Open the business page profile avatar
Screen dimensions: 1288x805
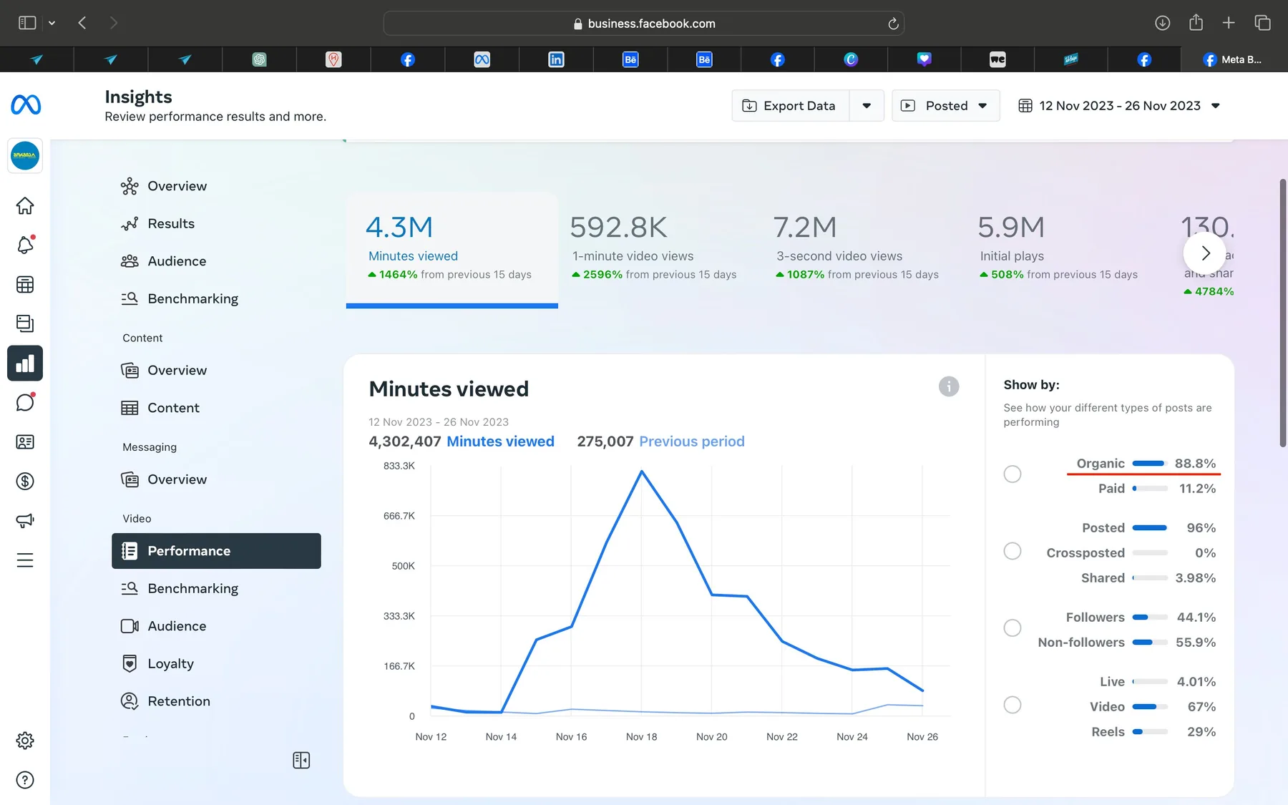pyautogui.click(x=25, y=155)
